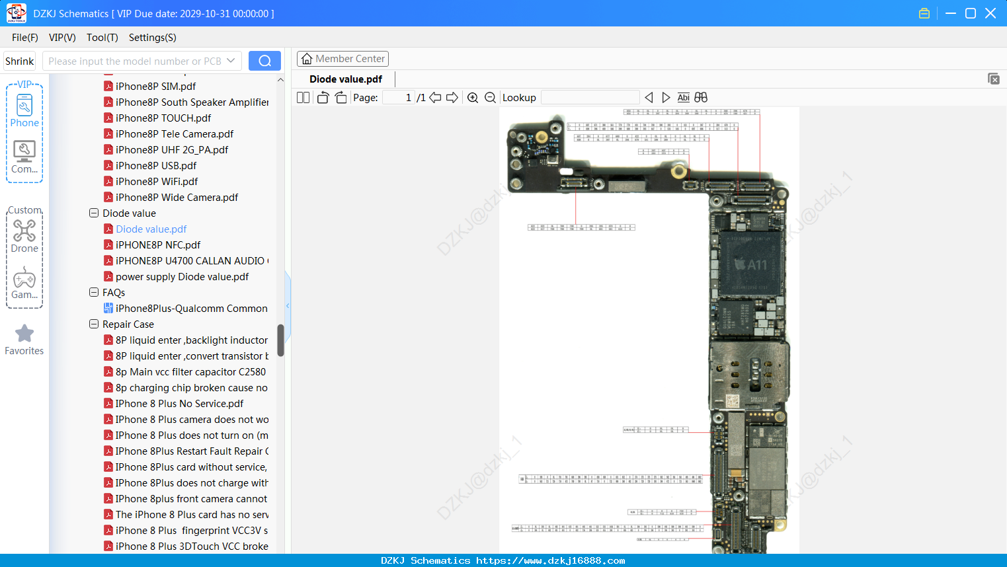Screen dimensions: 1007x567
Task: Collapse the Repair Case folder
Action: pyautogui.click(x=94, y=324)
